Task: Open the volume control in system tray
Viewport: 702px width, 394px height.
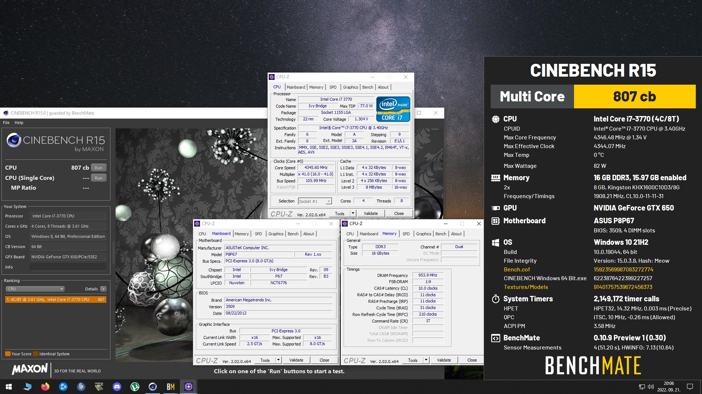Action: click(x=651, y=387)
